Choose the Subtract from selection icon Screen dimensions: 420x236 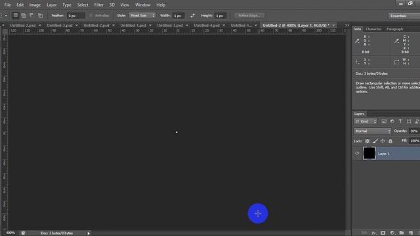(x=31, y=16)
